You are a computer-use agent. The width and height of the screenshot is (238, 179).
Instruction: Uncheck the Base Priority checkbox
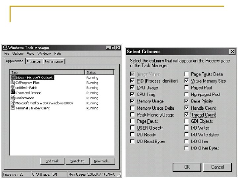pyautogui.click(x=187, y=101)
